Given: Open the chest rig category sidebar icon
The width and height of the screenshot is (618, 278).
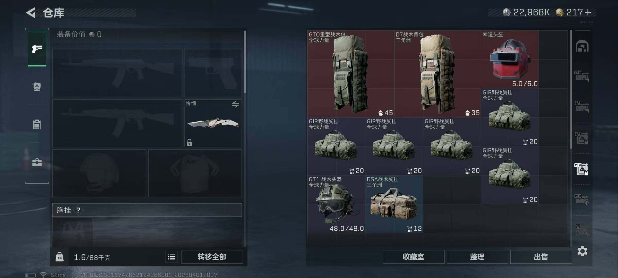Looking at the screenshot, I should pyautogui.click(x=37, y=124).
